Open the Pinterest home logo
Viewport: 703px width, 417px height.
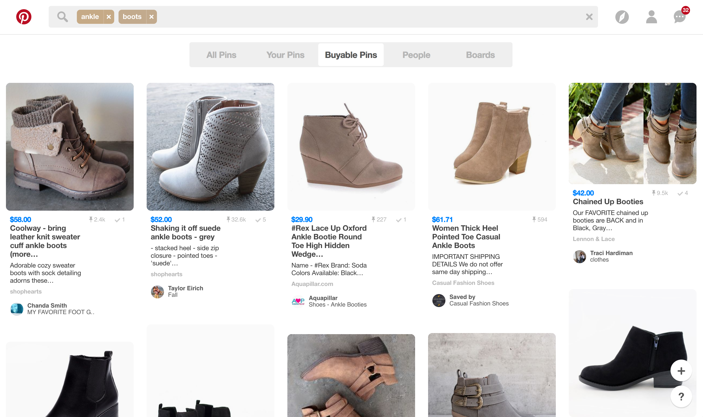tap(24, 17)
